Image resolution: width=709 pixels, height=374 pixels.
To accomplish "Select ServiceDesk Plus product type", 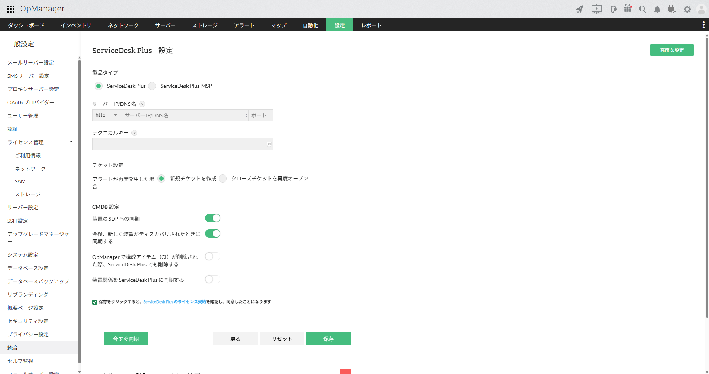I will pos(99,86).
